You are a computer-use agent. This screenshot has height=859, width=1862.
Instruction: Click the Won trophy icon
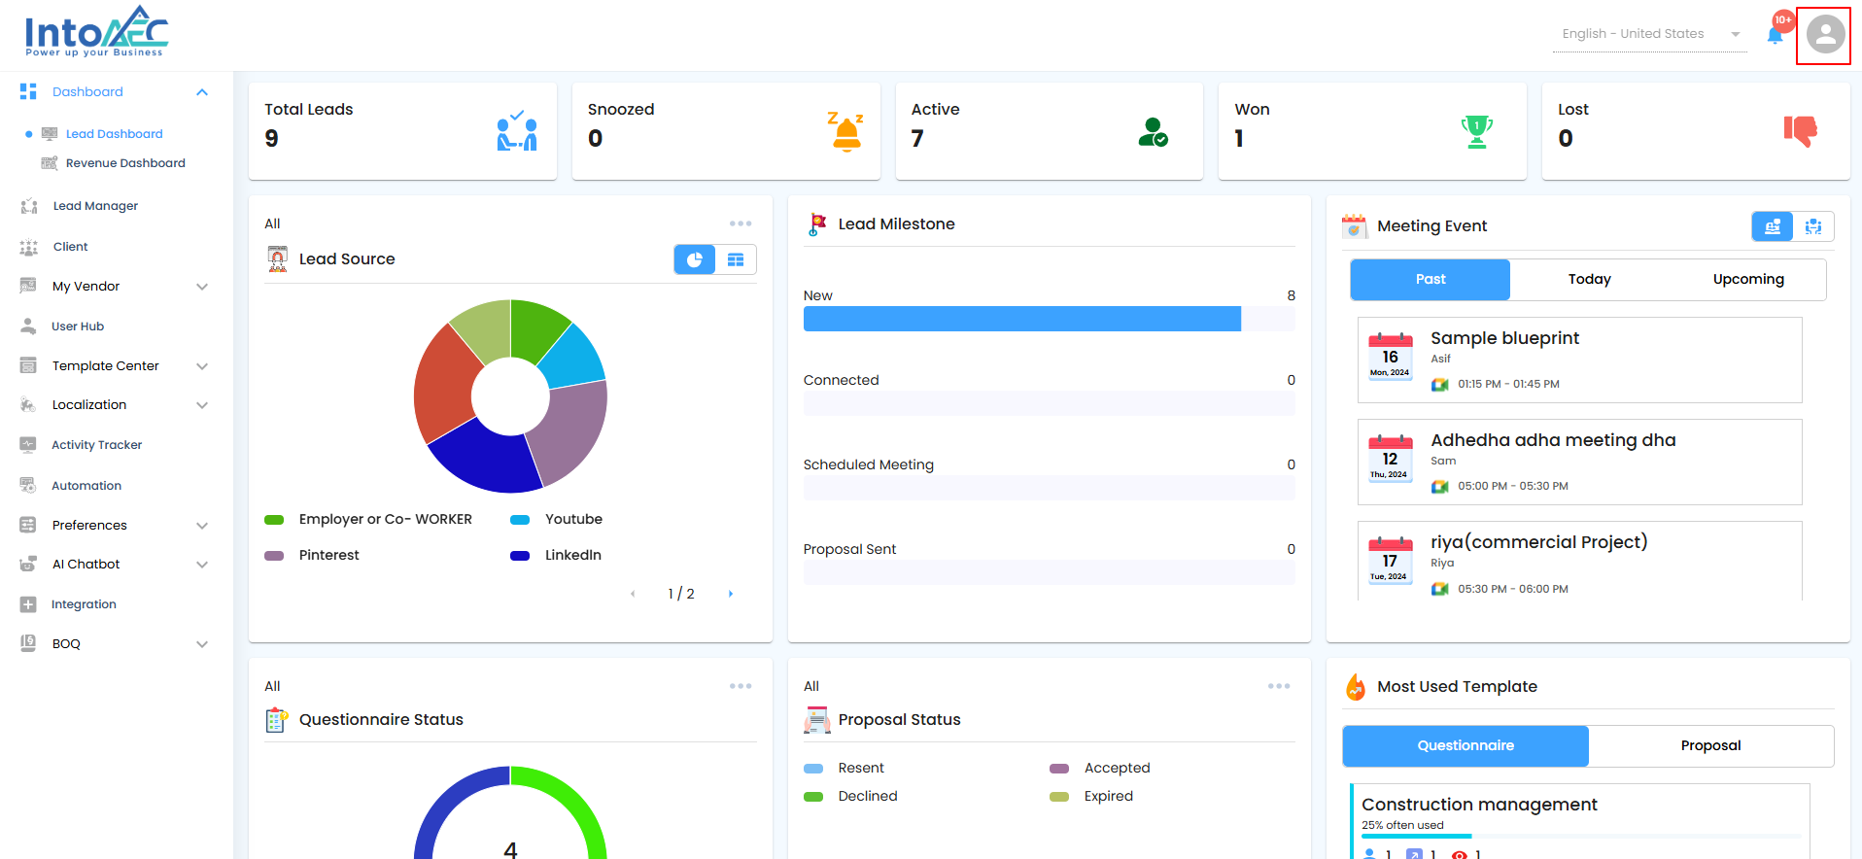(1477, 131)
